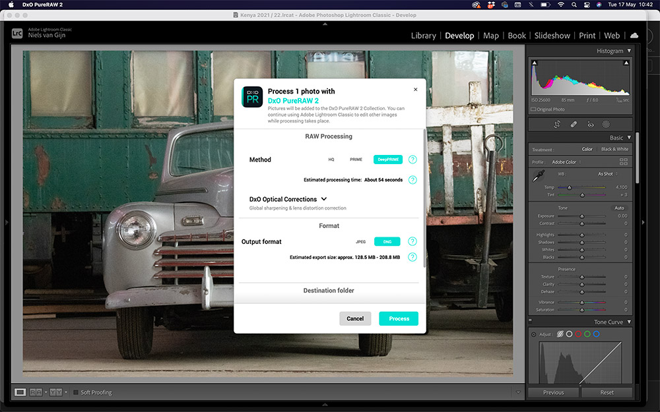This screenshot has width=660, height=412.
Task: Open the Adobe Color profile dropdown
Action: 566,162
